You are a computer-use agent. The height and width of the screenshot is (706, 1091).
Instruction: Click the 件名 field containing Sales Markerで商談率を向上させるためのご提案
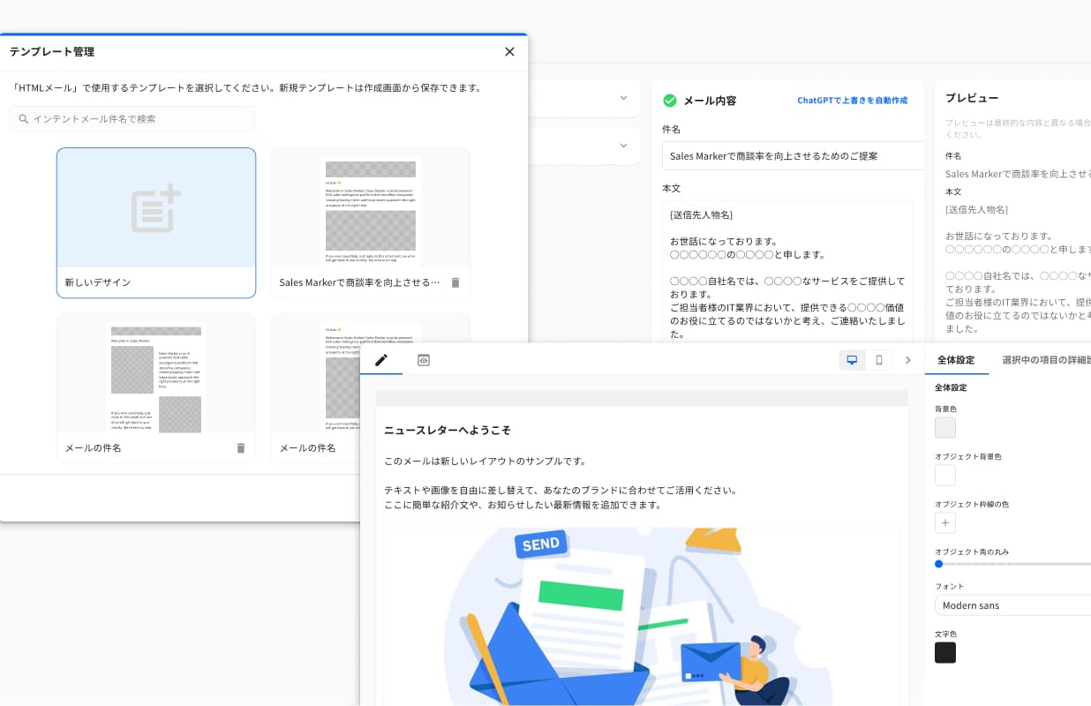(793, 155)
